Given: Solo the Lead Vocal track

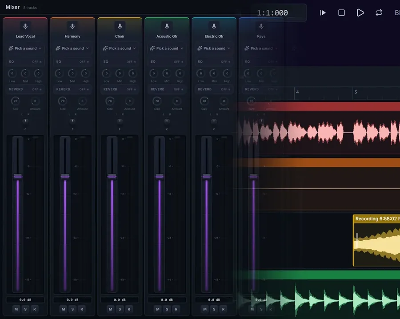Looking at the screenshot, I should (25, 309).
